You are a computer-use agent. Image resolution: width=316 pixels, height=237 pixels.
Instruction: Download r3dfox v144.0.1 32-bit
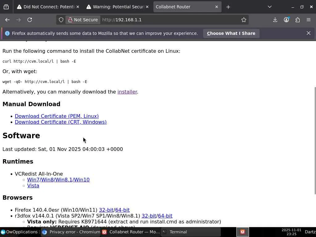pyautogui.click(x=149, y=216)
